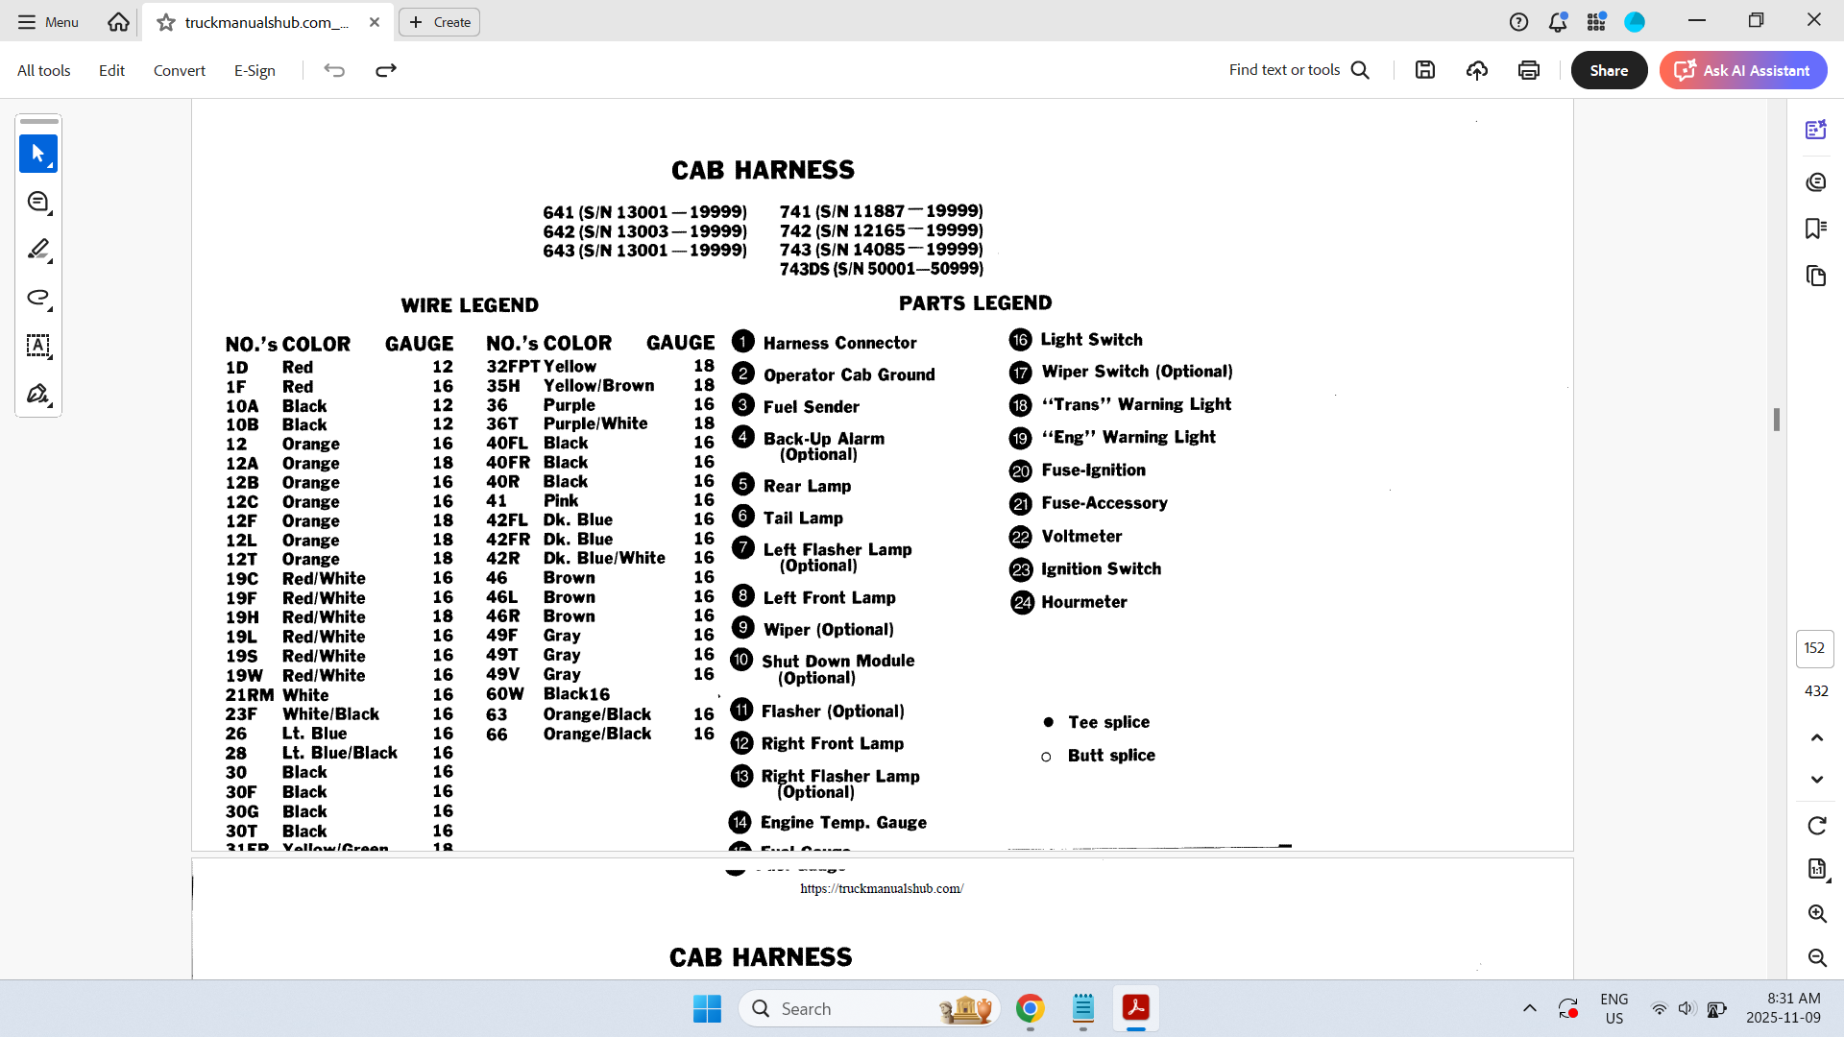
Task: Open the volume control in tray
Action: (x=1686, y=1008)
